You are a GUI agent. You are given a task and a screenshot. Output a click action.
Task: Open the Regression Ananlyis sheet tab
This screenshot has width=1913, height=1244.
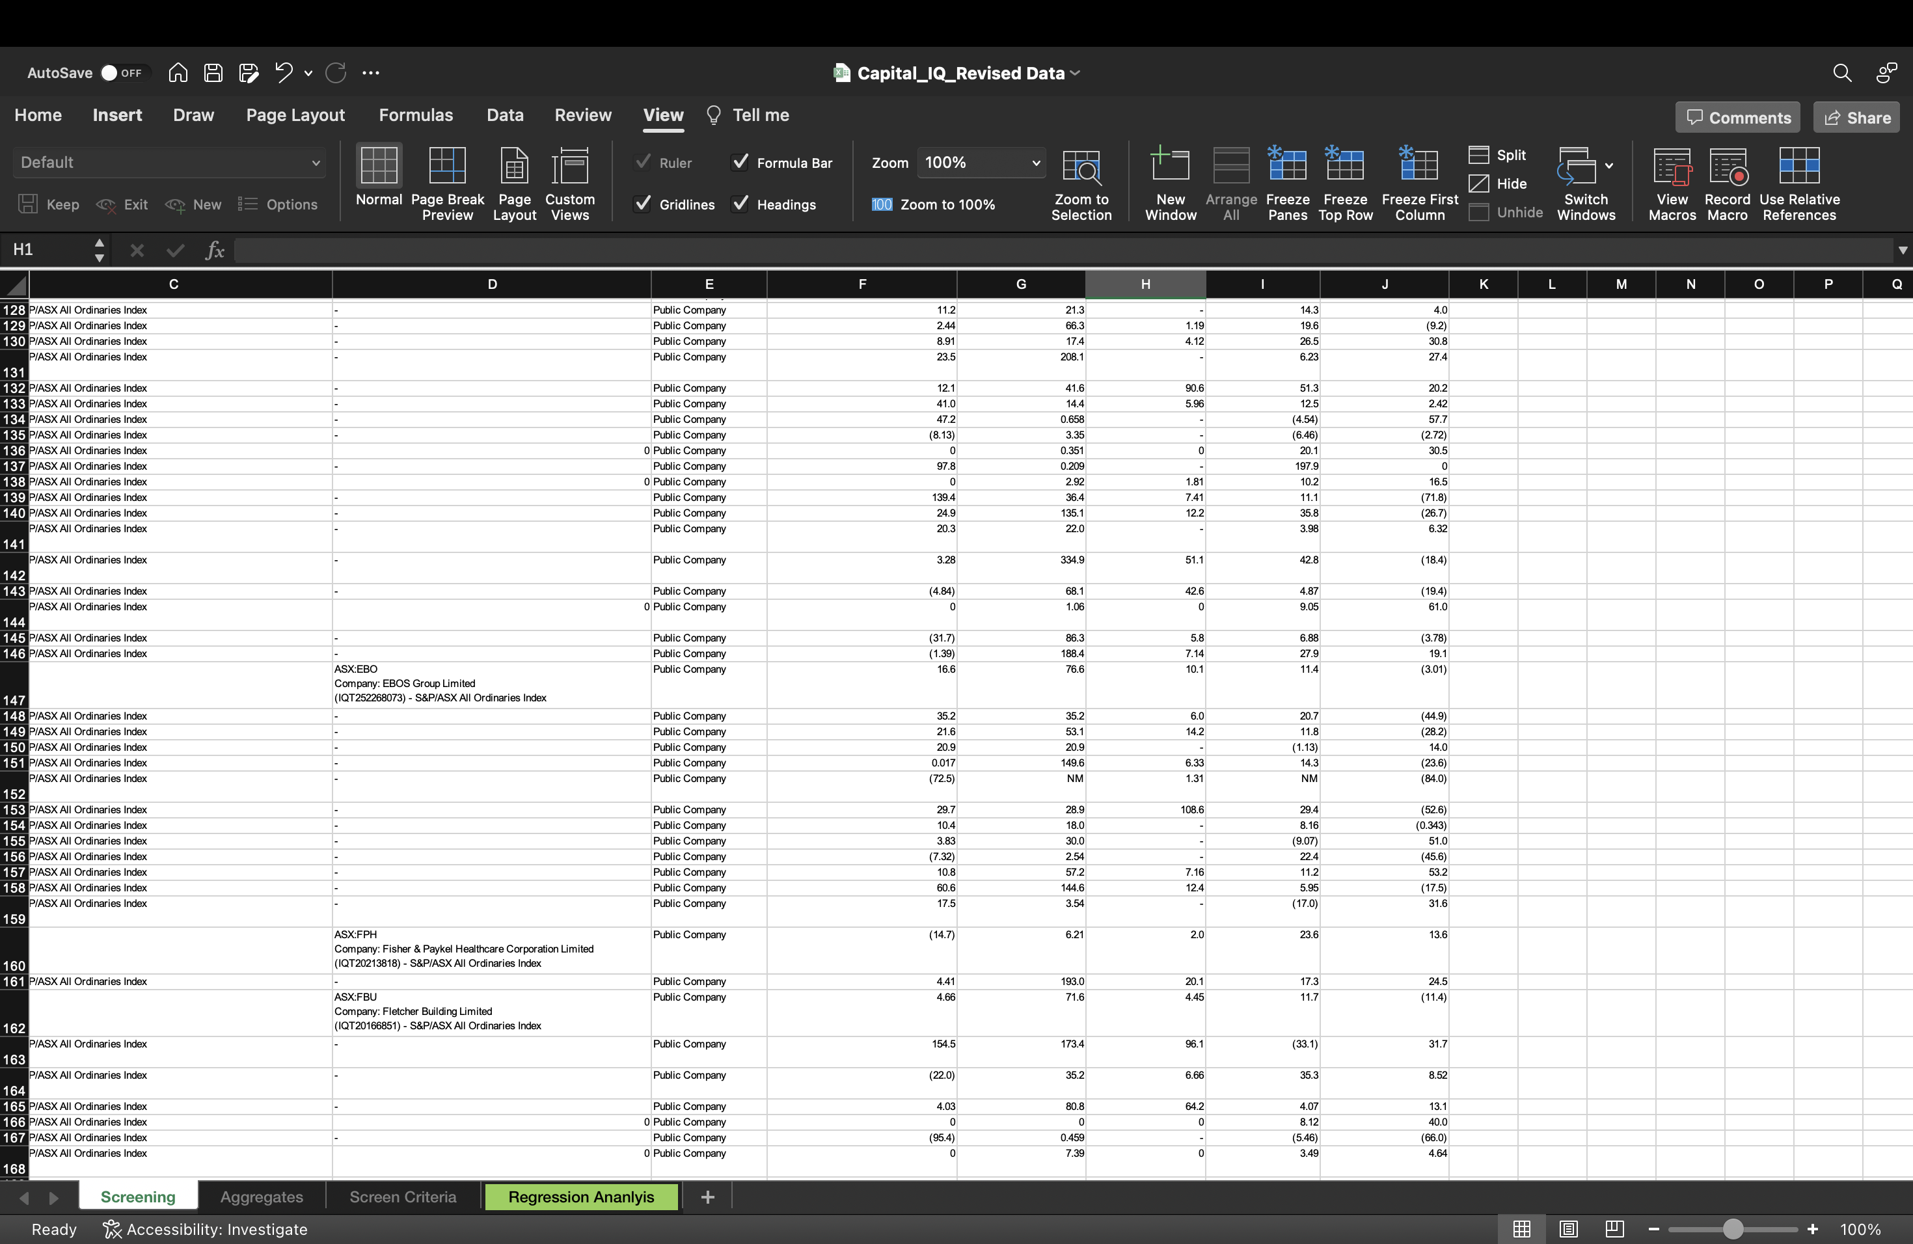pos(580,1197)
